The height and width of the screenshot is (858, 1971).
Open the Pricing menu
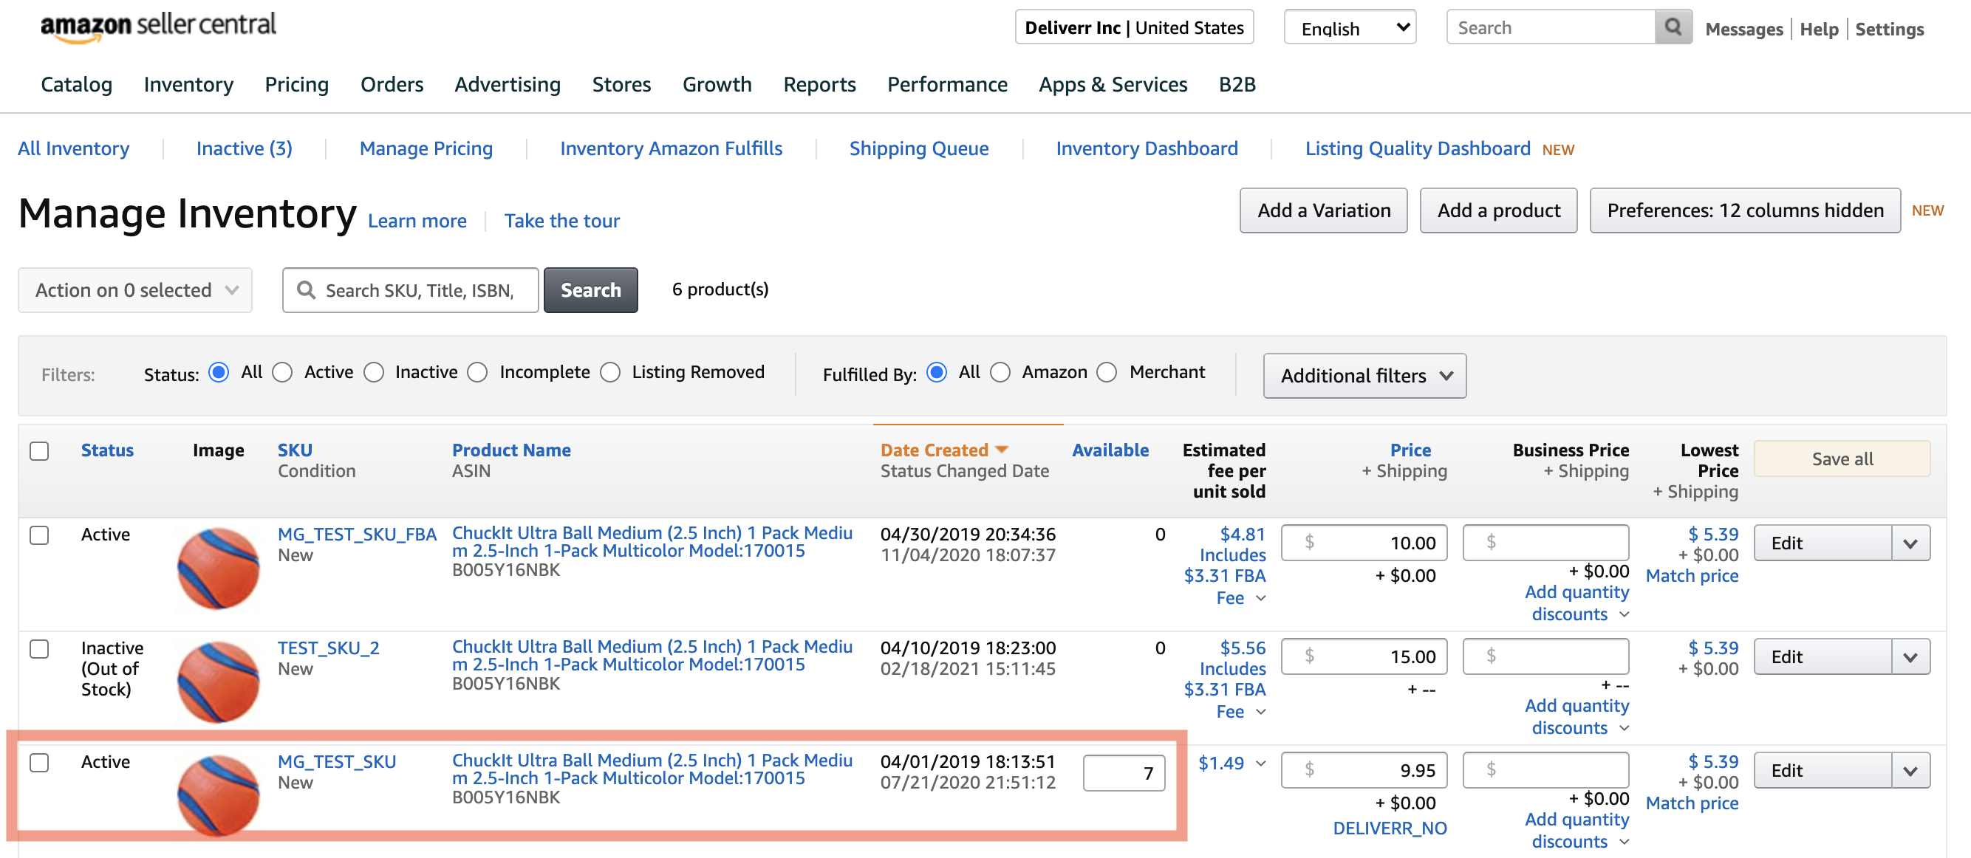pos(297,84)
